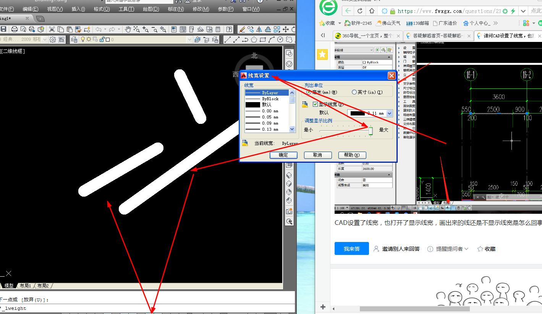Click the 调整显示比例 slider handle

click(x=371, y=130)
